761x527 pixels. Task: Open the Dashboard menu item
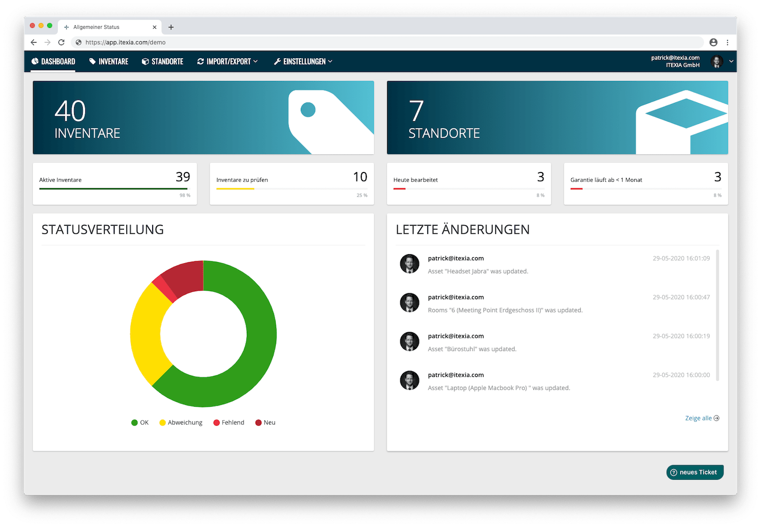[x=53, y=61]
